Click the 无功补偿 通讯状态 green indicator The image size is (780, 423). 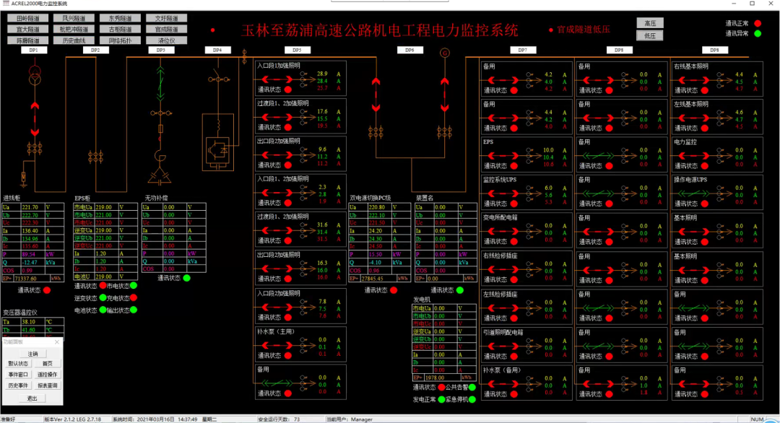pos(186,278)
